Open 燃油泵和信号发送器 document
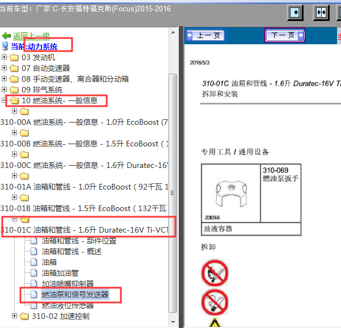 coord(75,295)
